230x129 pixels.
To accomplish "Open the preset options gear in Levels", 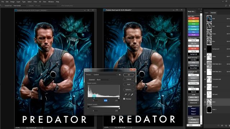I will coord(120,75).
